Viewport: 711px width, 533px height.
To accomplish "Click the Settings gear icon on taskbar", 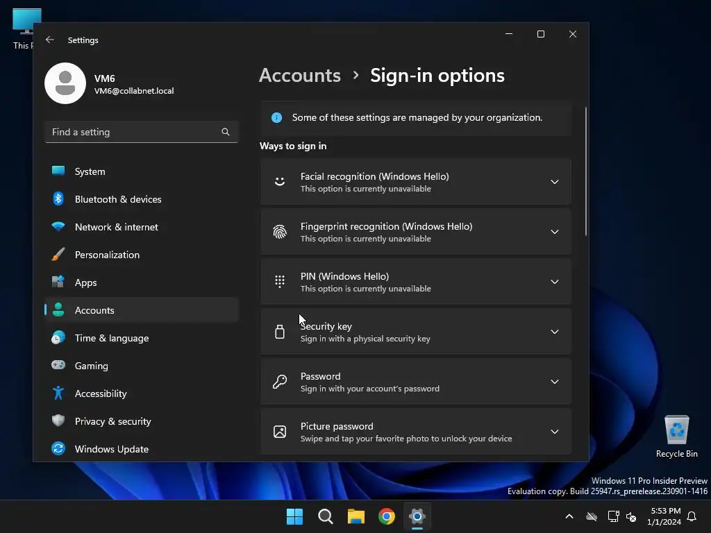I will pyautogui.click(x=417, y=516).
